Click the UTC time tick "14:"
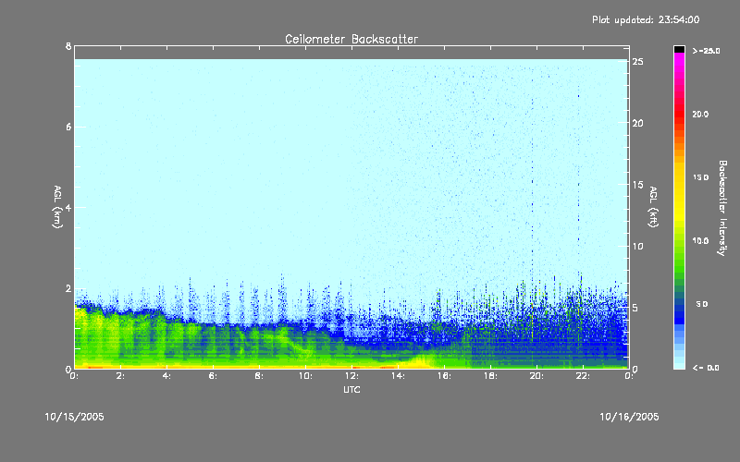 pos(398,376)
